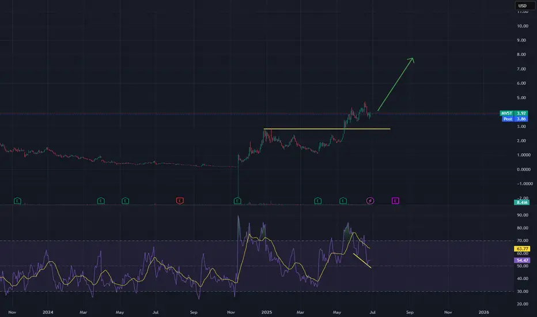
Task: Click the purple 54.47 RSI value label
Action: click(522, 261)
